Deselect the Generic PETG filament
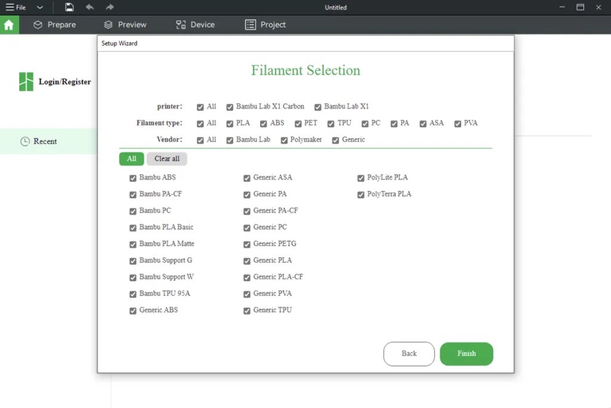611x408 pixels. (x=247, y=245)
